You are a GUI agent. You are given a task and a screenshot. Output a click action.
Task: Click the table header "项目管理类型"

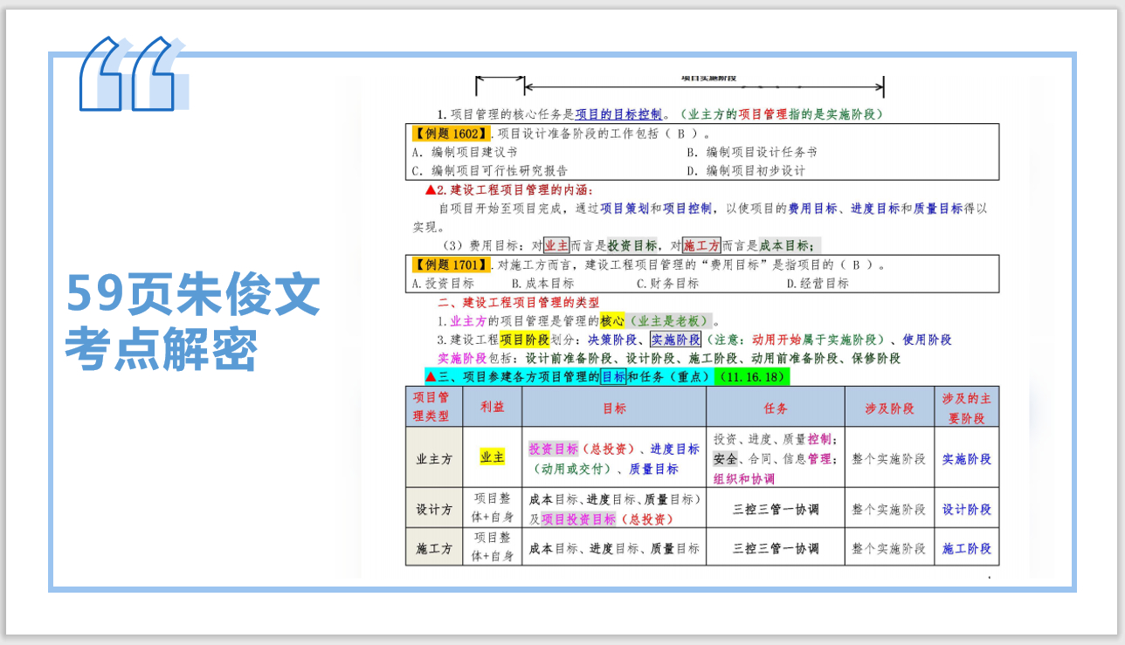coord(434,406)
